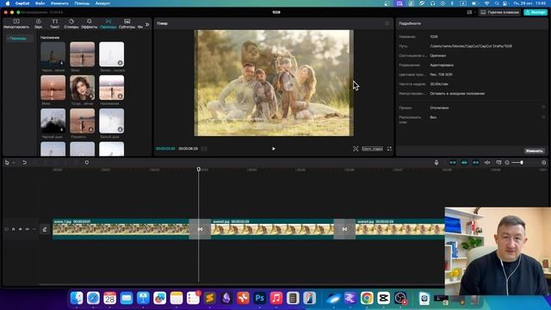Pick the Select cursor tool in timeline toolbar
Image resolution: width=551 pixels, height=310 pixels.
(x=7, y=163)
